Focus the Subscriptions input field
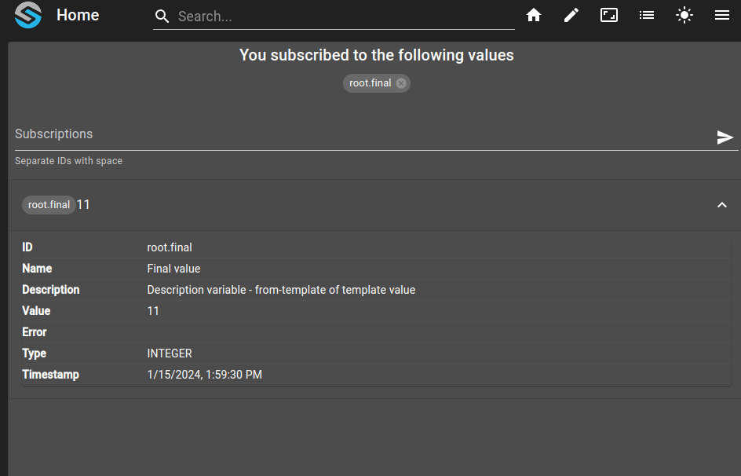The width and height of the screenshot is (741, 476). click(364, 136)
